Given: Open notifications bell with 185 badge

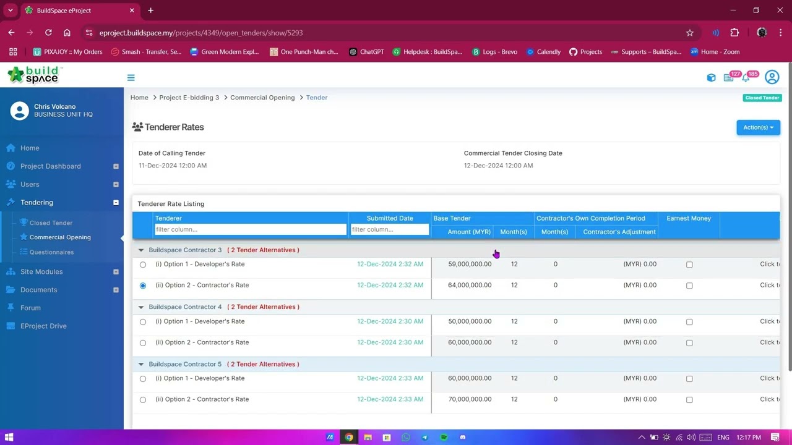Looking at the screenshot, I should point(746,77).
